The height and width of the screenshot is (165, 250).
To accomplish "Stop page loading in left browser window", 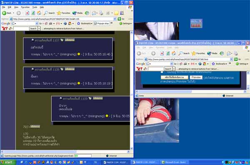I will [x=27, y=13].
